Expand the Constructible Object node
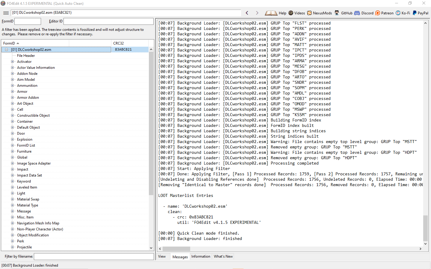431x269 pixels. click(x=13, y=115)
